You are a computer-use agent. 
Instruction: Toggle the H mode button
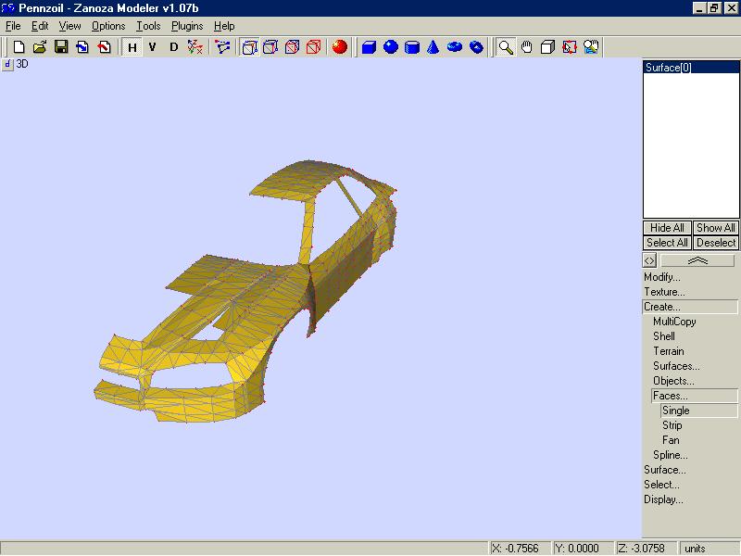click(x=132, y=47)
